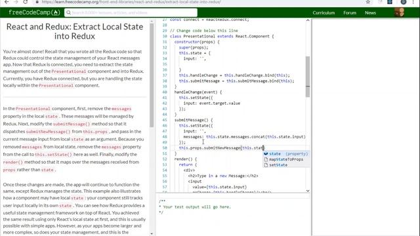Select the 'mapStateToProps' autocomplete suggestion
The image size is (420, 236).
[x=286, y=159]
